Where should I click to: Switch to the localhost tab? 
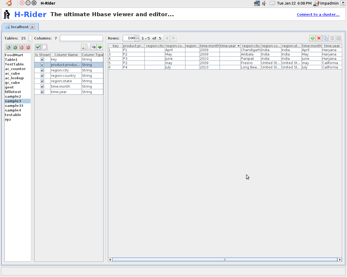click(20, 27)
